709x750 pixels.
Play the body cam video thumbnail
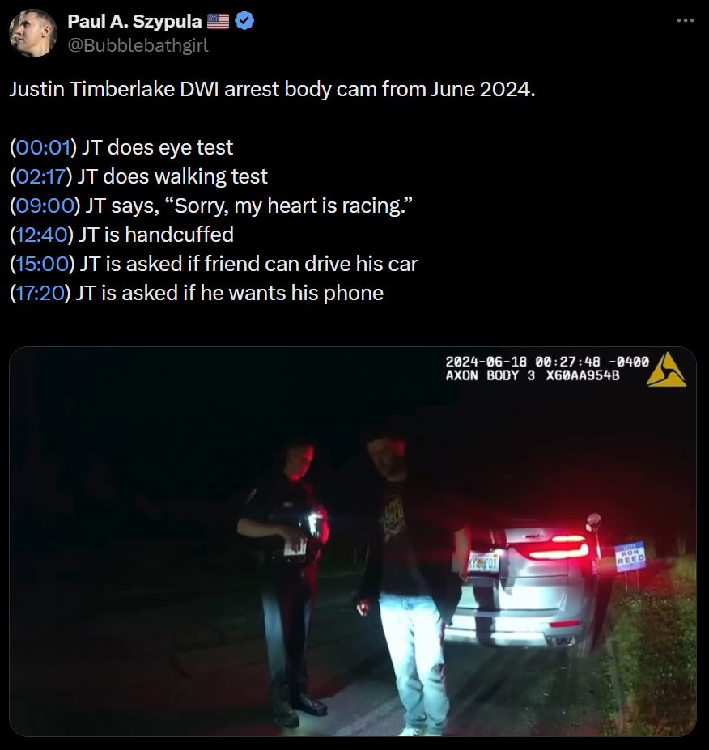coord(353,541)
